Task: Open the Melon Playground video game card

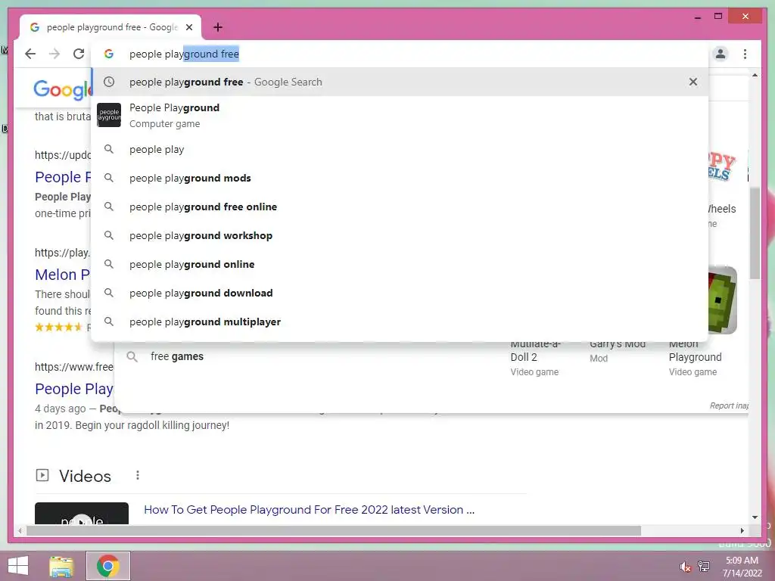Action: pyautogui.click(x=695, y=357)
